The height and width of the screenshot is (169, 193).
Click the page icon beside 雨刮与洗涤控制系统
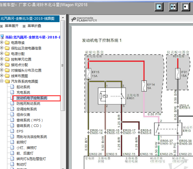12,136
